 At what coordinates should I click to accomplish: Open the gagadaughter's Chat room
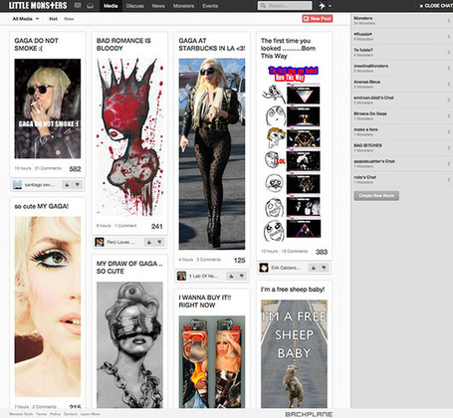(402, 164)
